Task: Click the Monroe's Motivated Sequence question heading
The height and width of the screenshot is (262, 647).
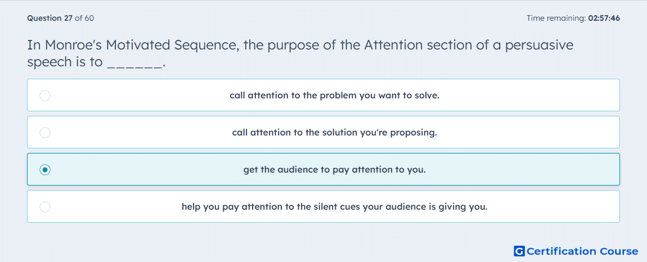Action: (300, 53)
